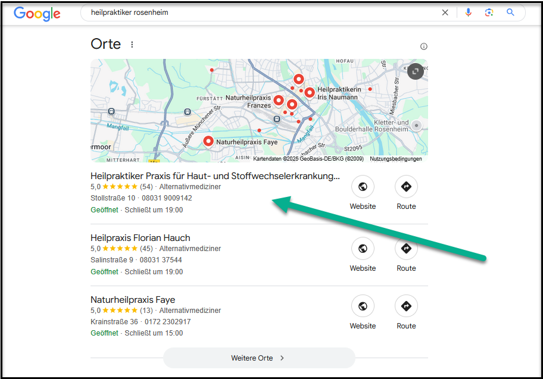Open Heilpraxis Florian Hauch listing title

coord(141,238)
